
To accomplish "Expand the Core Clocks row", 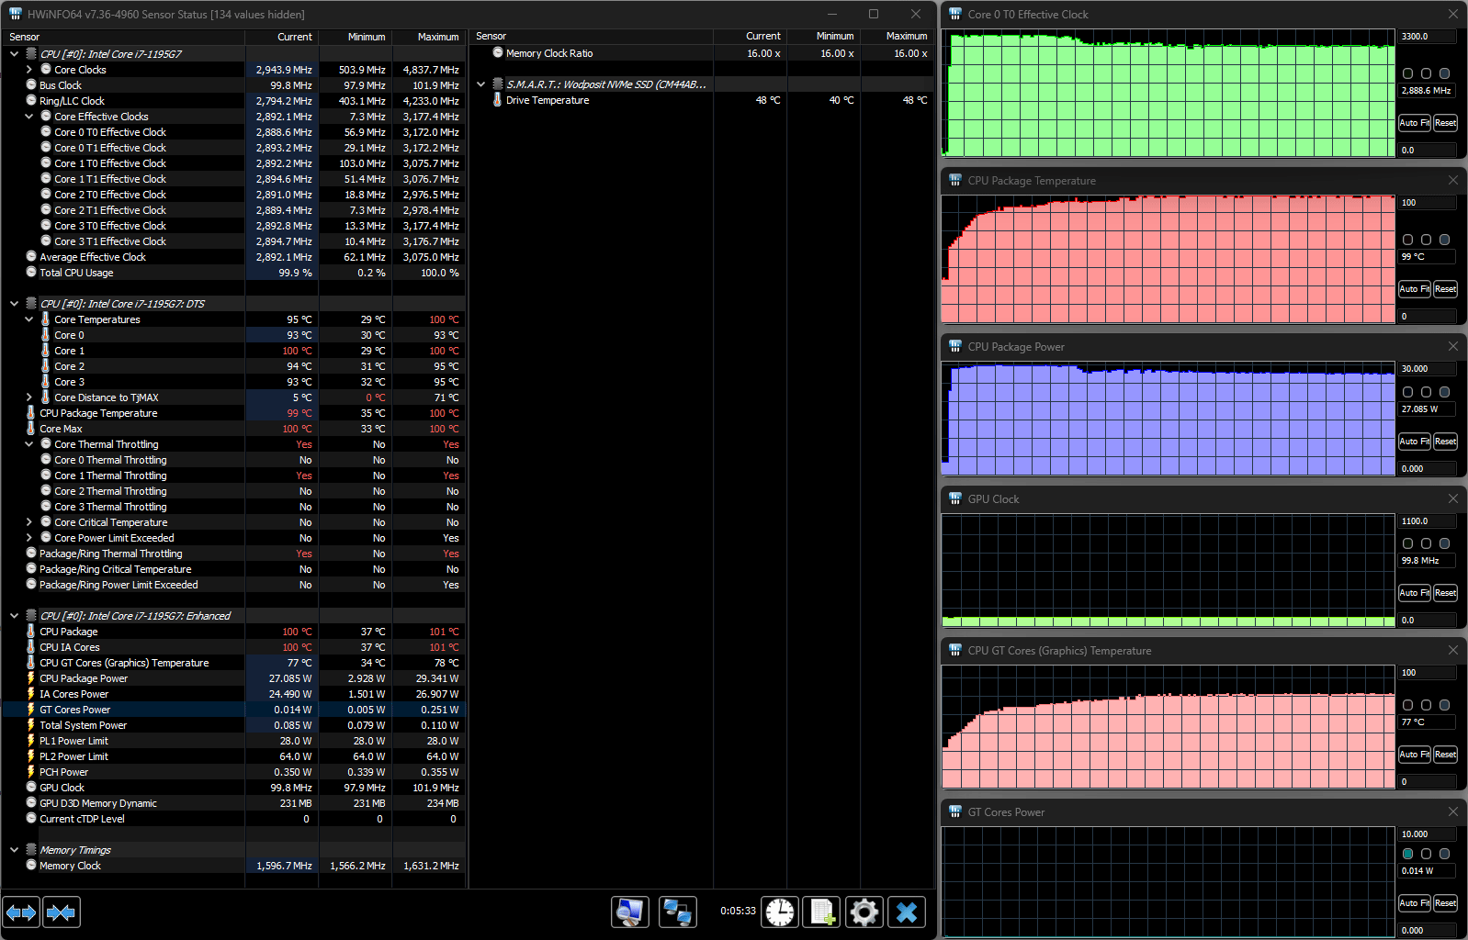I will 29,70.
